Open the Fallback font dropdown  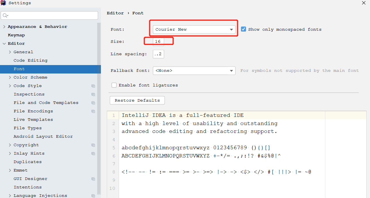(x=194, y=70)
